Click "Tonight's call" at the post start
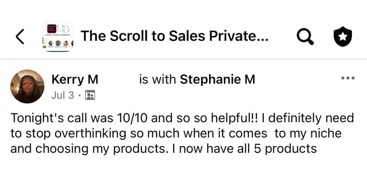367x186 pixels. pos(46,119)
